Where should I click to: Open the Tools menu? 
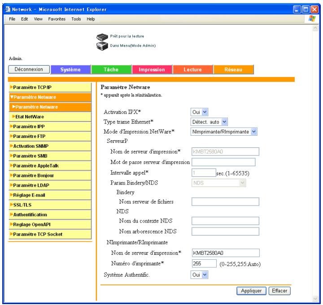pyautogui.click(x=76, y=19)
